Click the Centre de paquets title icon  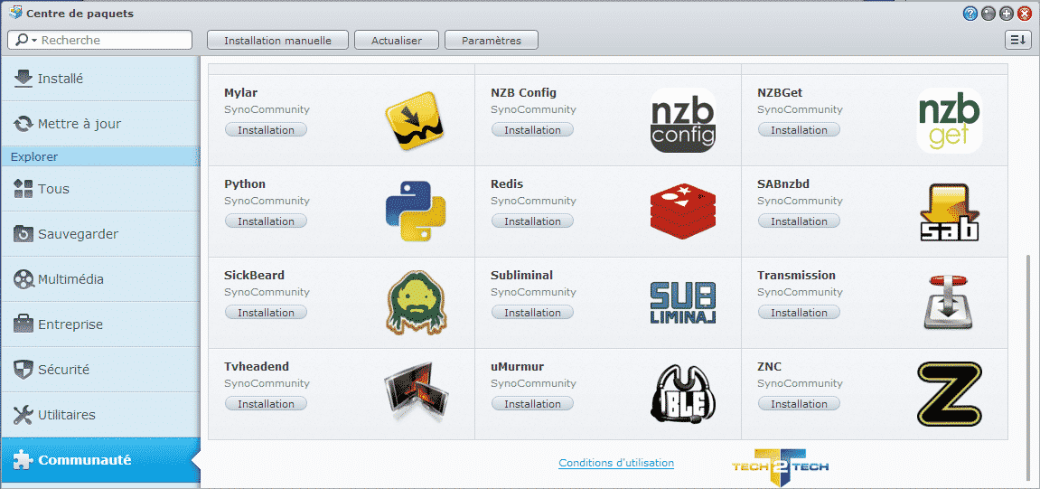point(16,13)
